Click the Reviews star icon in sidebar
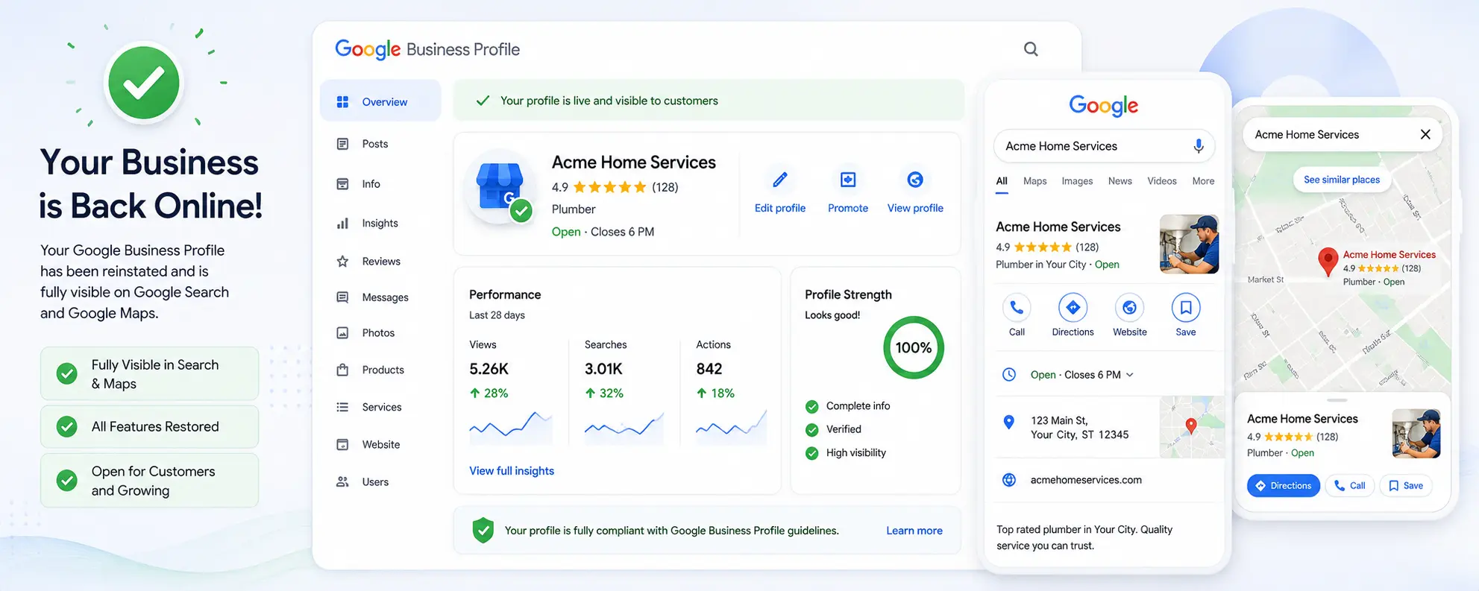The image size is (1479, 591). 342,262
